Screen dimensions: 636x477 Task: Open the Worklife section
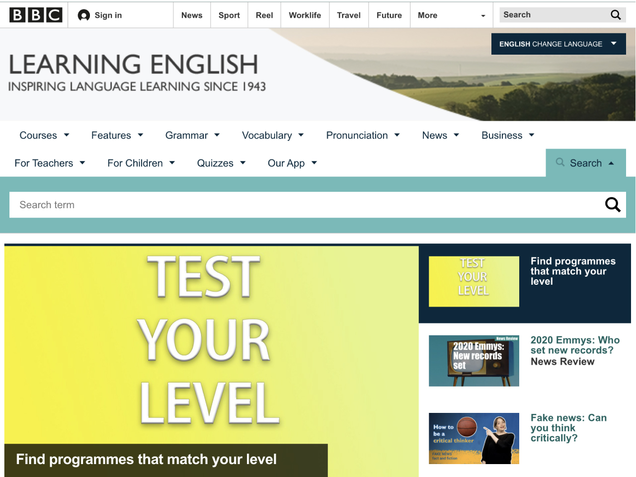pos(305,15)
